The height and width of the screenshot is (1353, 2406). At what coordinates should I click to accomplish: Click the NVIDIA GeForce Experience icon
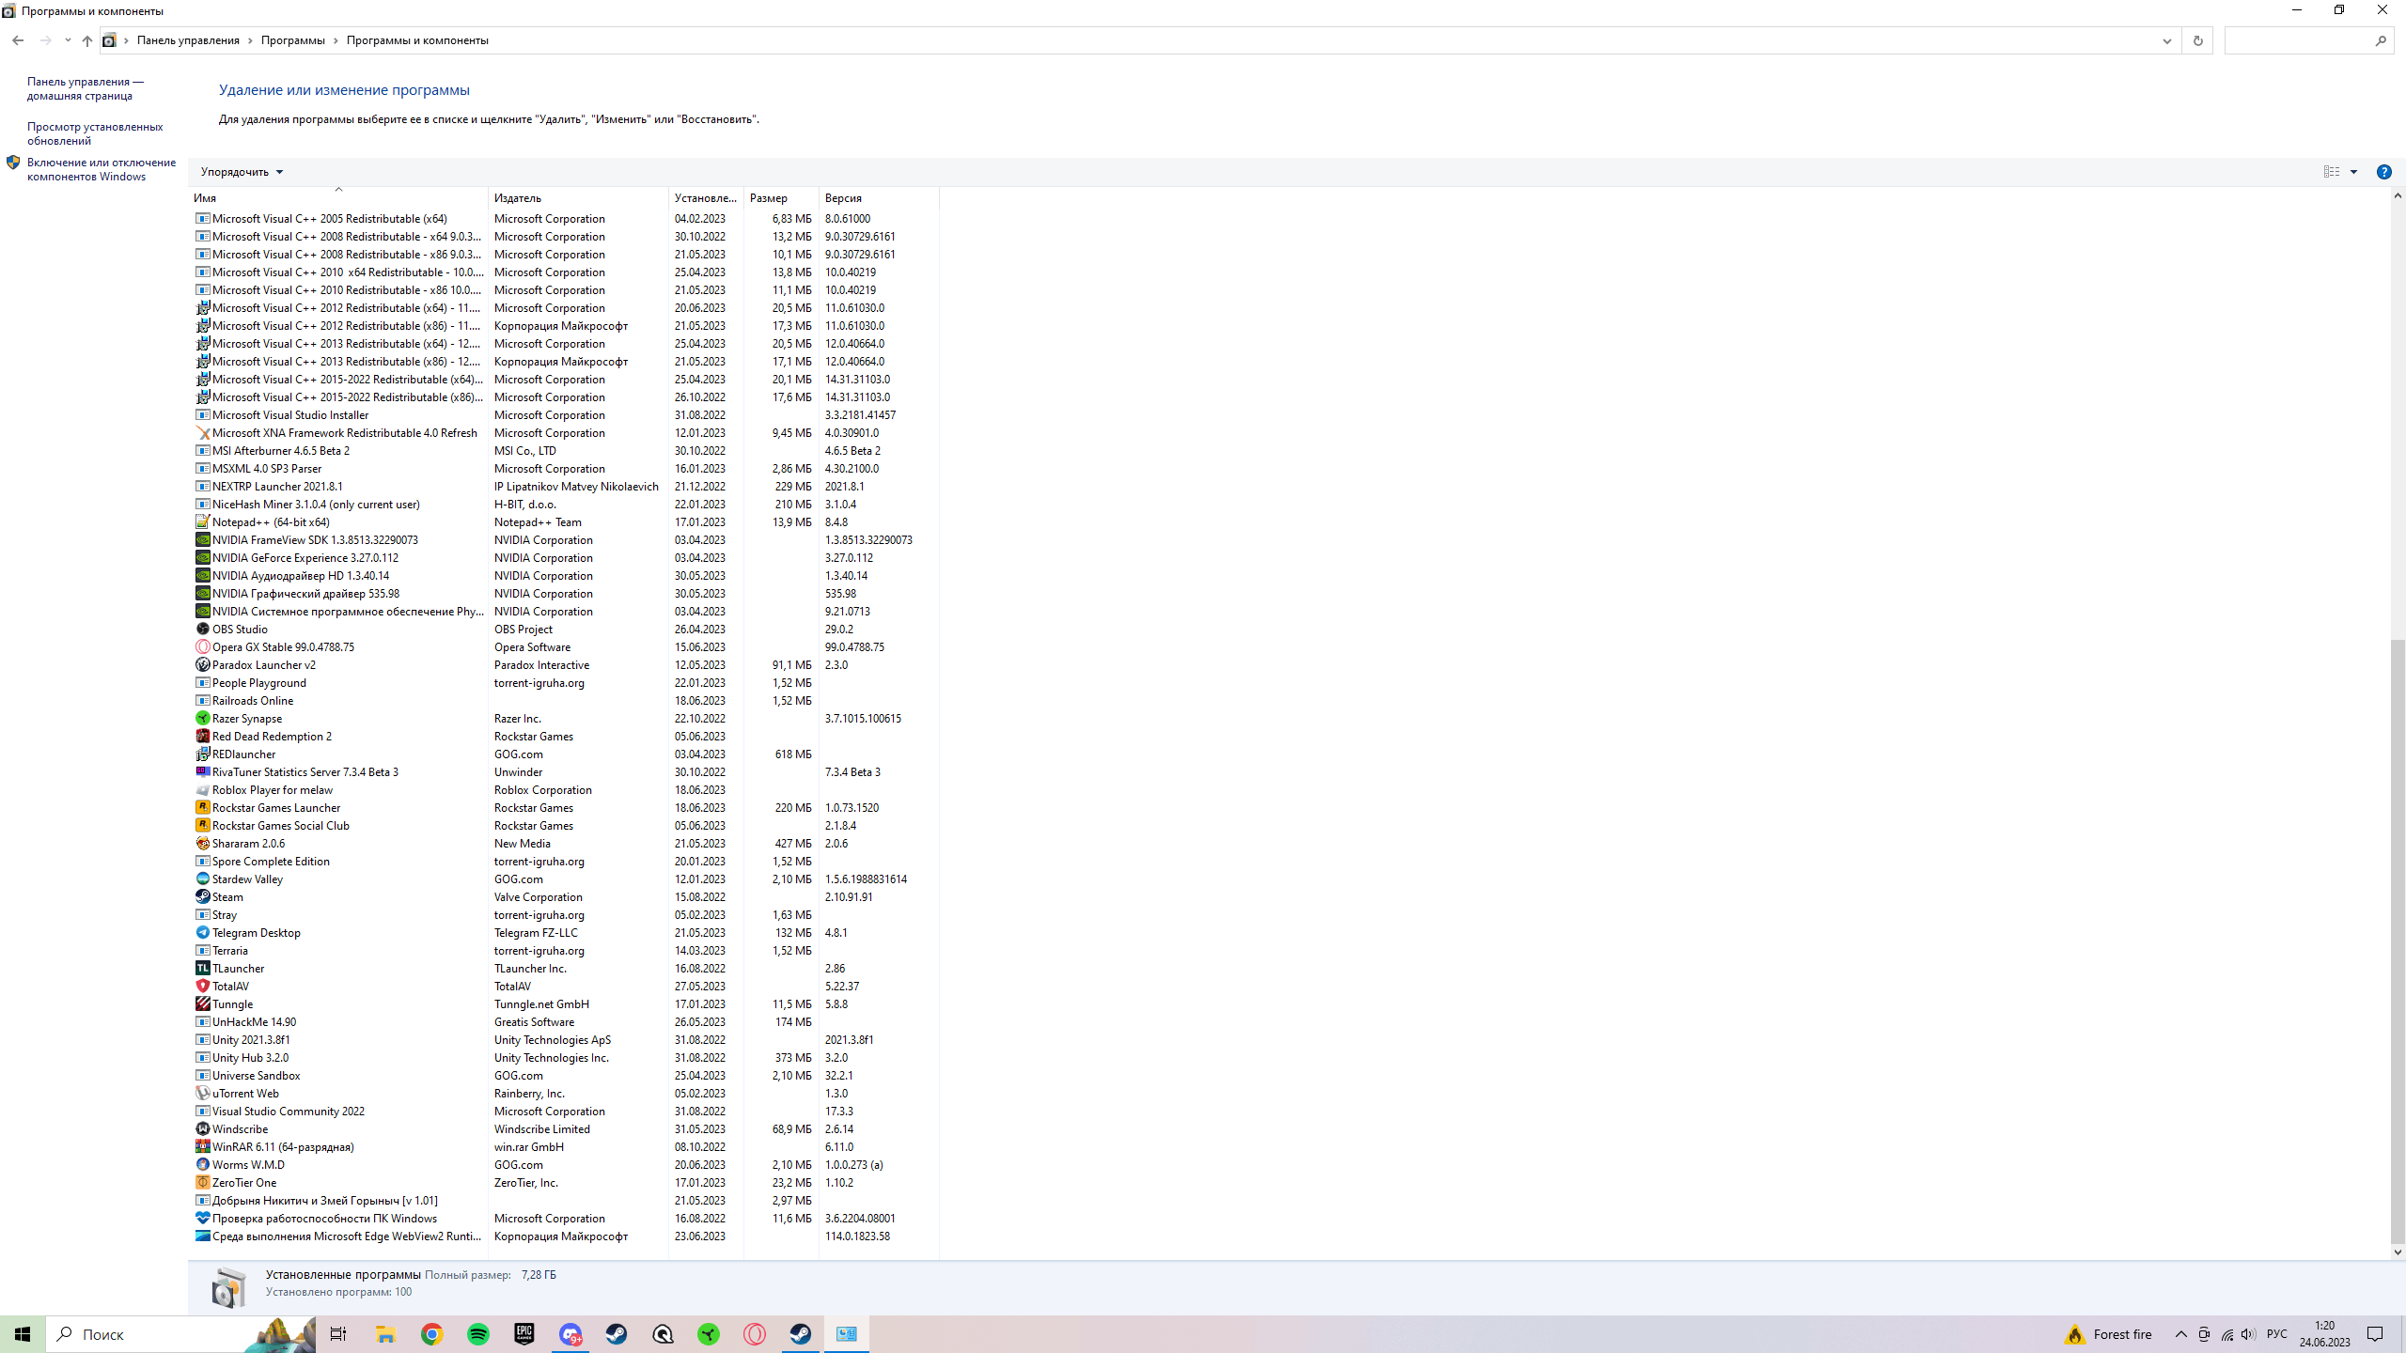pos(202,557)
